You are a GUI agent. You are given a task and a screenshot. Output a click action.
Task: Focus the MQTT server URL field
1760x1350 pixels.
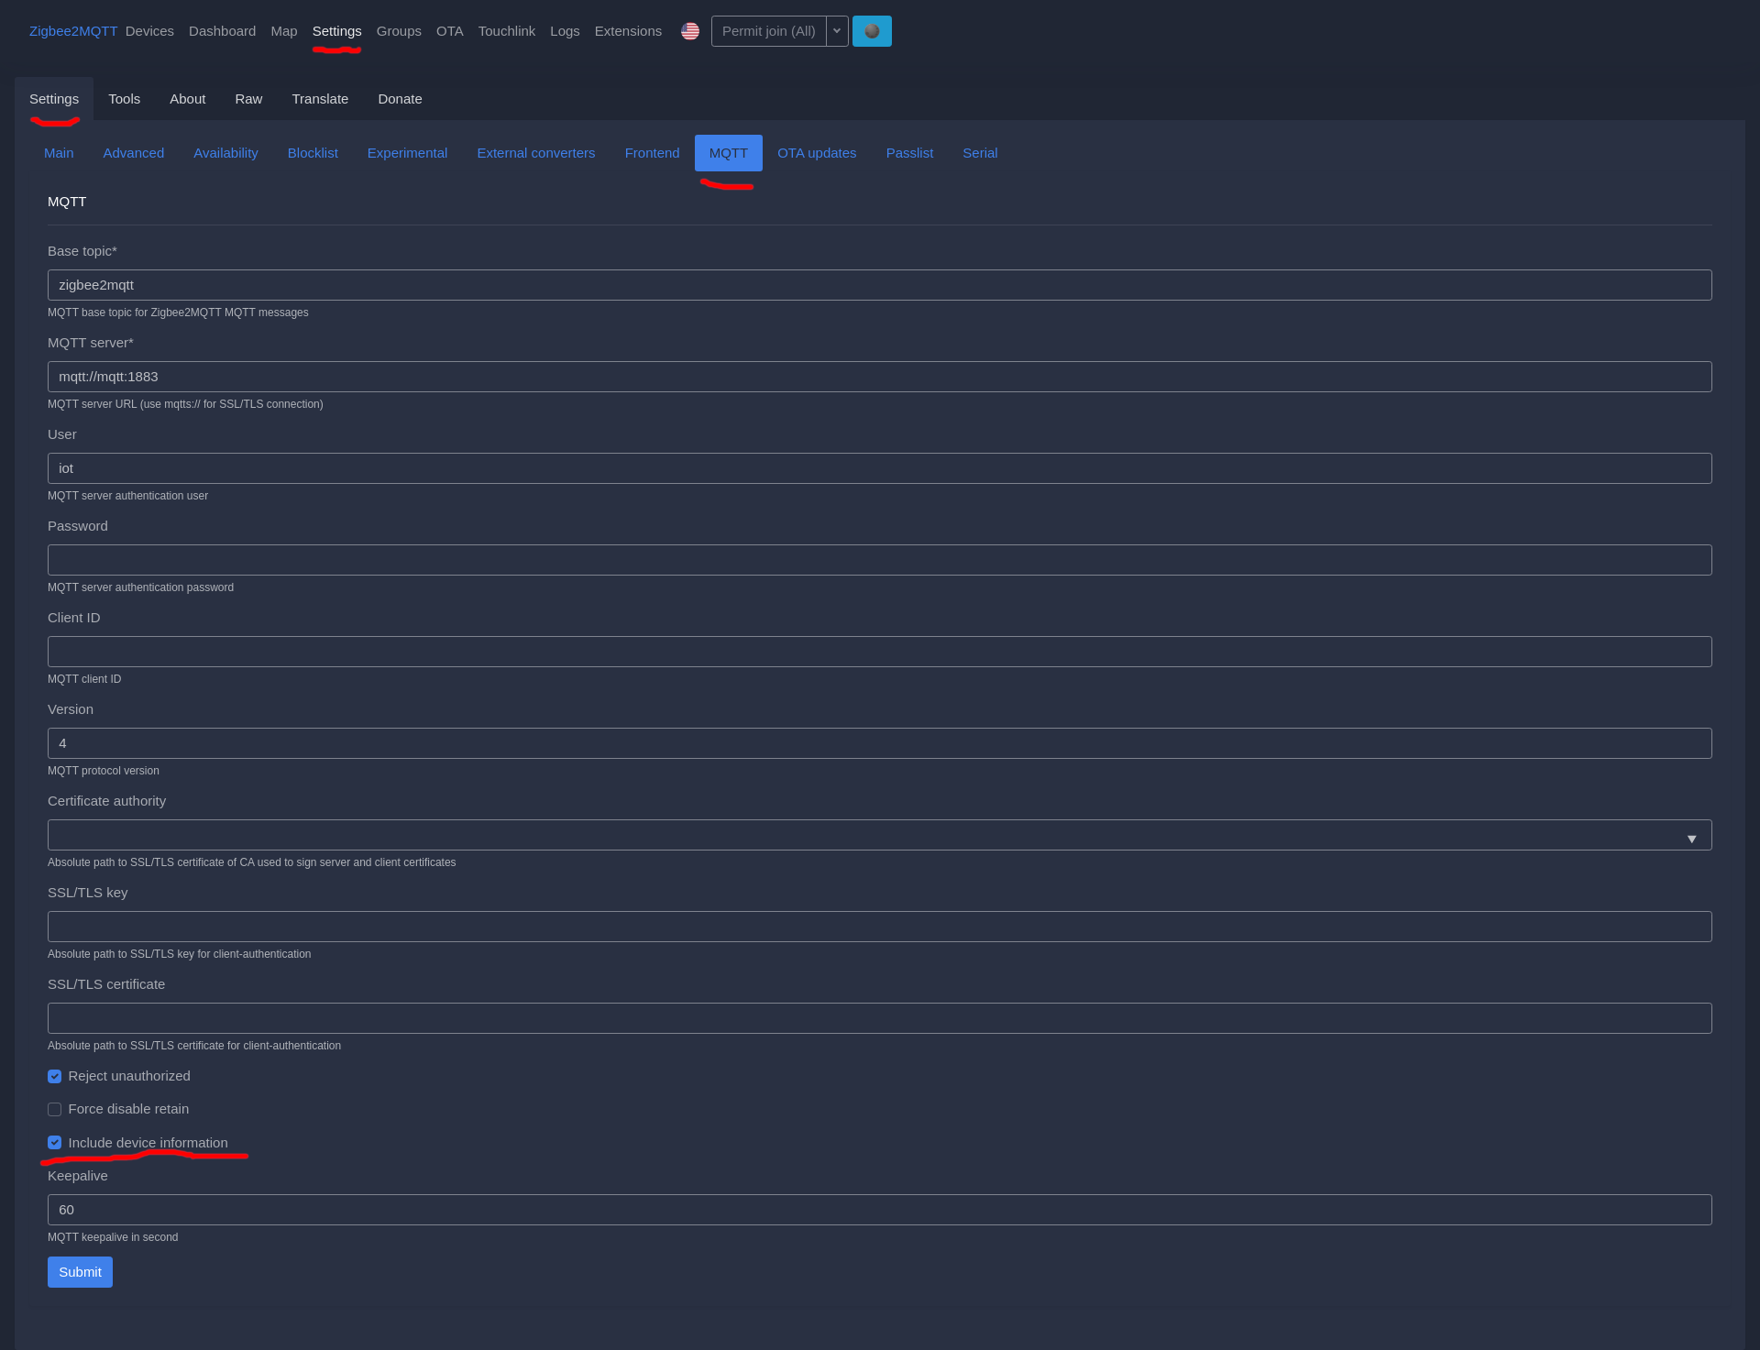coord(879,377)
